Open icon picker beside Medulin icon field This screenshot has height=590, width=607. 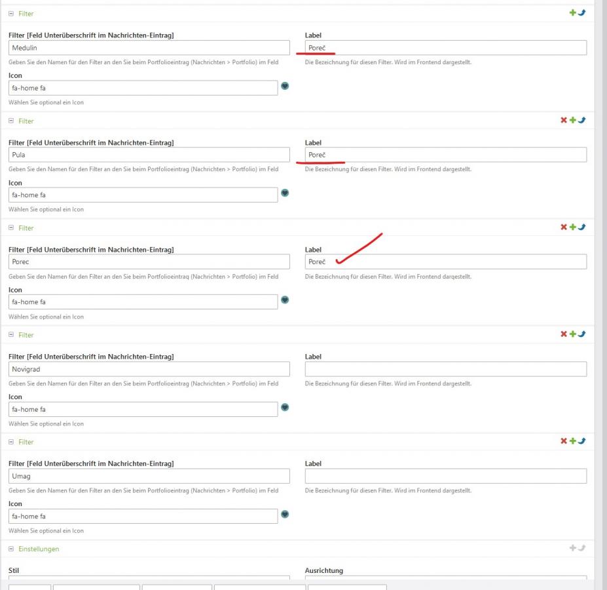pyautogui.click(x=285, y=86)
